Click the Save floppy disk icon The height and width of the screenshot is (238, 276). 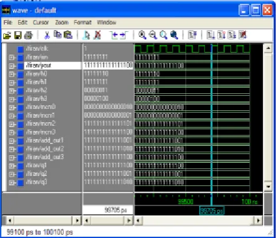pyautogui.click(x=18, y=35)
